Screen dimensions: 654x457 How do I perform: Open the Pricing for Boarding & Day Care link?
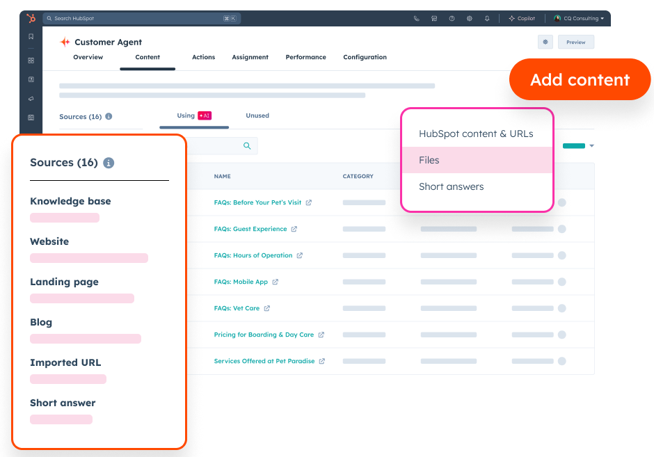(264, 335)
